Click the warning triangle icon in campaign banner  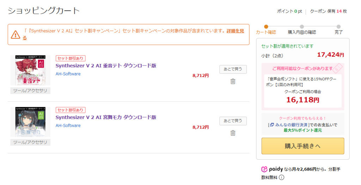[16, 34]
